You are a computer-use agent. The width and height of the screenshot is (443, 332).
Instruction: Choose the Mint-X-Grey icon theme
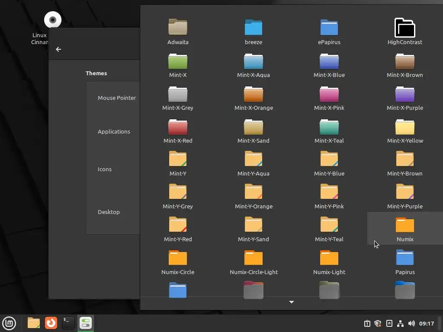[178, 97]
